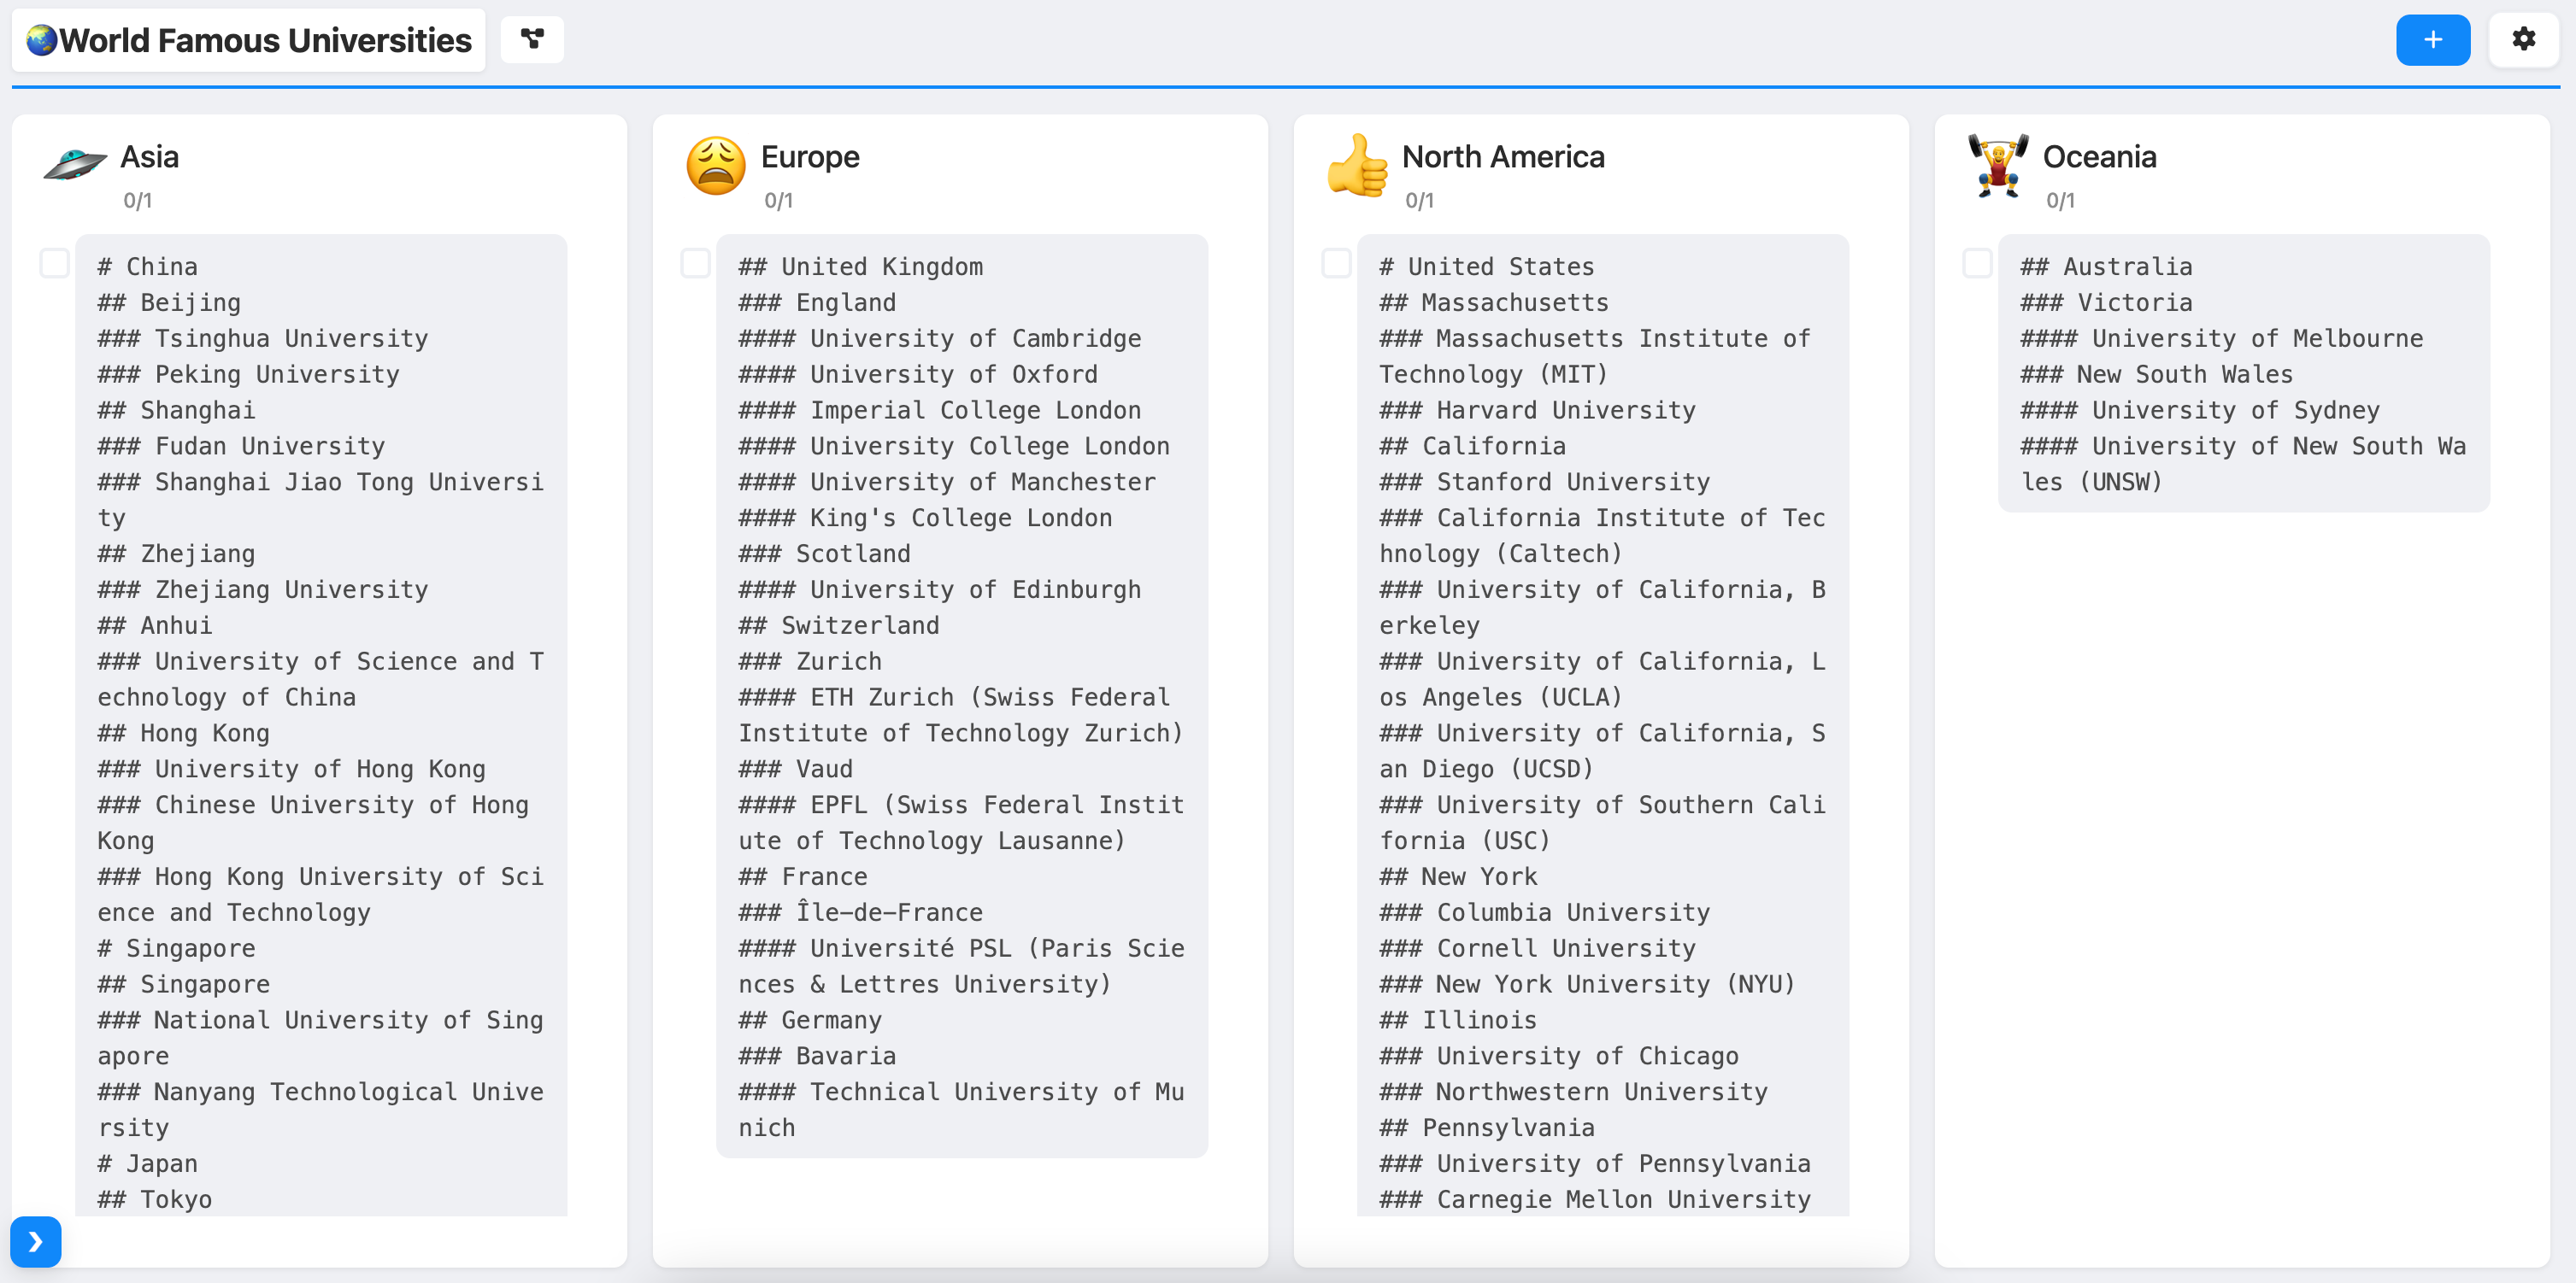This screenshot has height=1283, width=2576.
Task: Toggle the Oceania Australia card checkbox
Action: click(x=1977, y=264)
